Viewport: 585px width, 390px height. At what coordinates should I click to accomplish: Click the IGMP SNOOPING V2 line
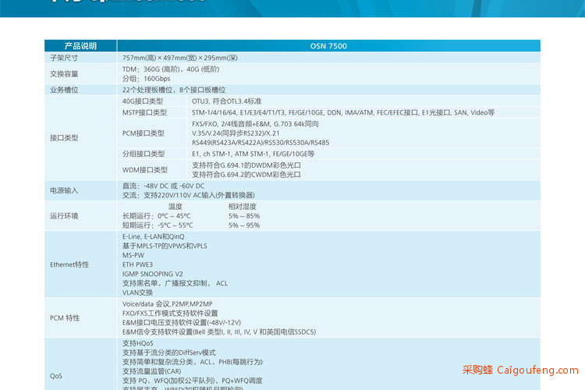coord(153,274)
